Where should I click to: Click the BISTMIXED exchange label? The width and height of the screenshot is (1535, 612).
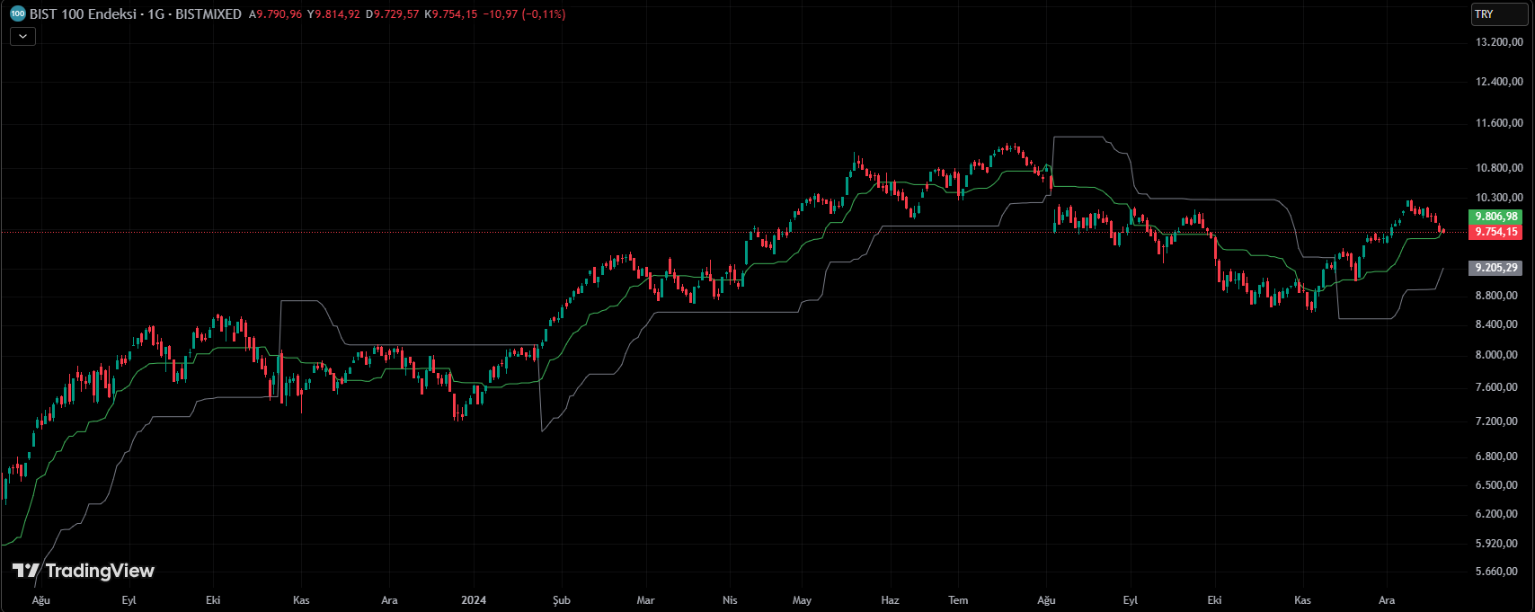[208, 14]
